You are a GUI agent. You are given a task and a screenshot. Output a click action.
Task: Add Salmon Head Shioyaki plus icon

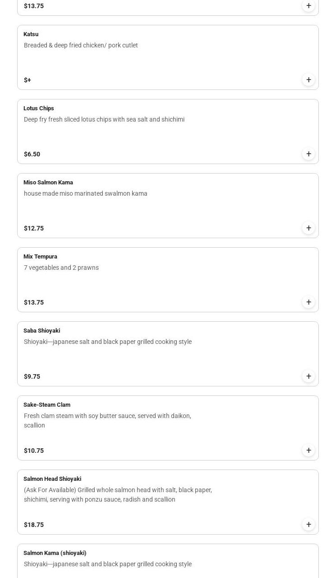click(308, 525)
